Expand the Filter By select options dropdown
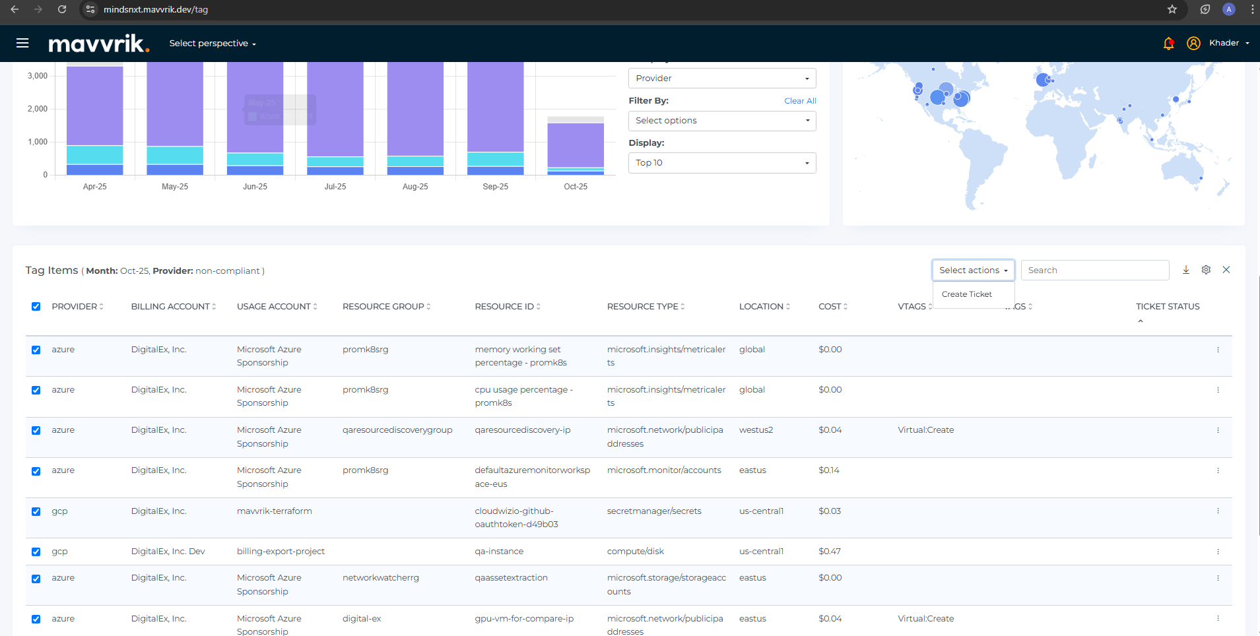The width and height of the screenshot is (1260, 636). click(x=722, y=121)
